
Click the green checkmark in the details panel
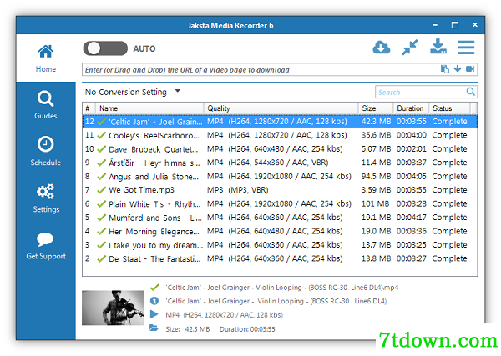click(154, 288)
